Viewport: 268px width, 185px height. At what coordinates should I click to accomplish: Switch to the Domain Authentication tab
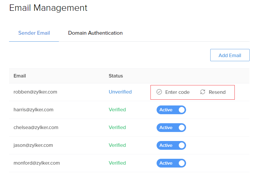[x=95, y=33]
